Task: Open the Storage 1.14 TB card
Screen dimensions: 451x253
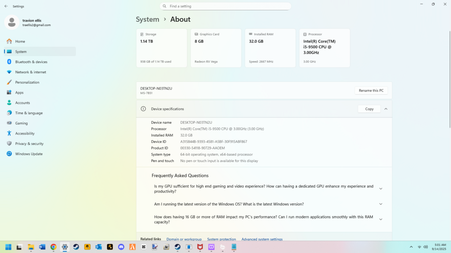Action: (161, 48)
